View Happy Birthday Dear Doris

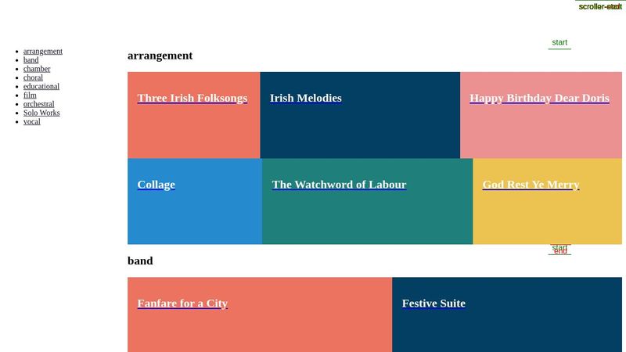[539, 99]
